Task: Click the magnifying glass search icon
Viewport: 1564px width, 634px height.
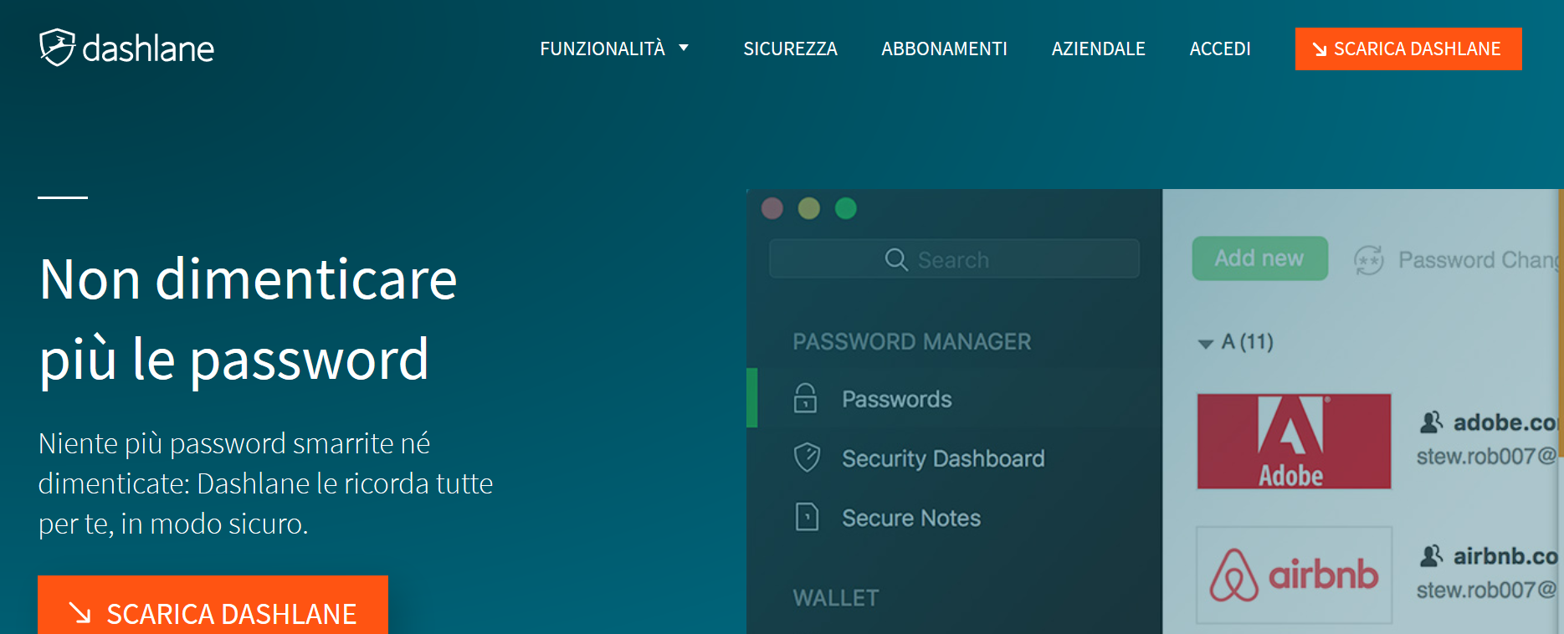Action: [x=895, y=259]
